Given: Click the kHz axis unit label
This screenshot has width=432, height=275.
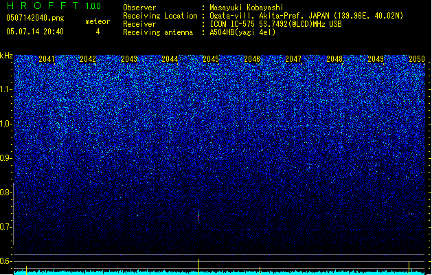Looking at the screenshot, I should coord(6,56).
